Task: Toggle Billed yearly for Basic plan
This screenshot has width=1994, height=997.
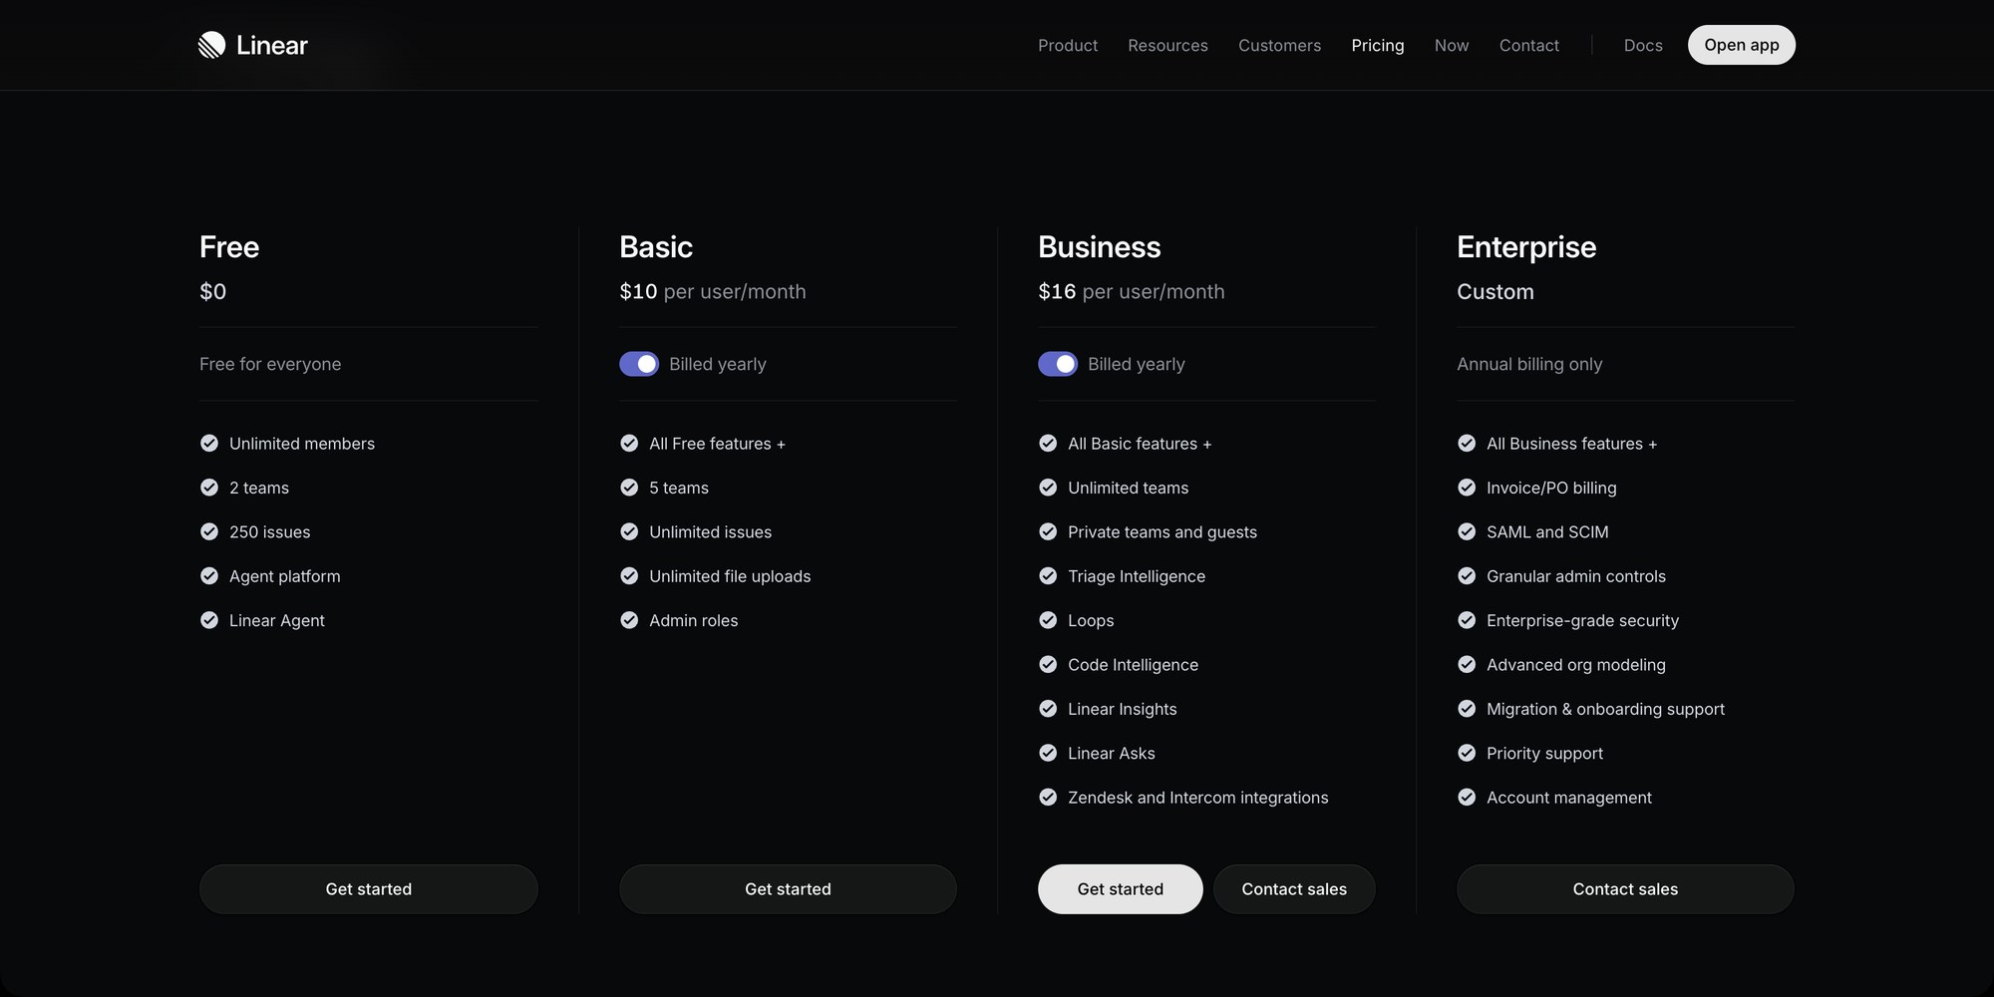Action: [x=639, y=364]
